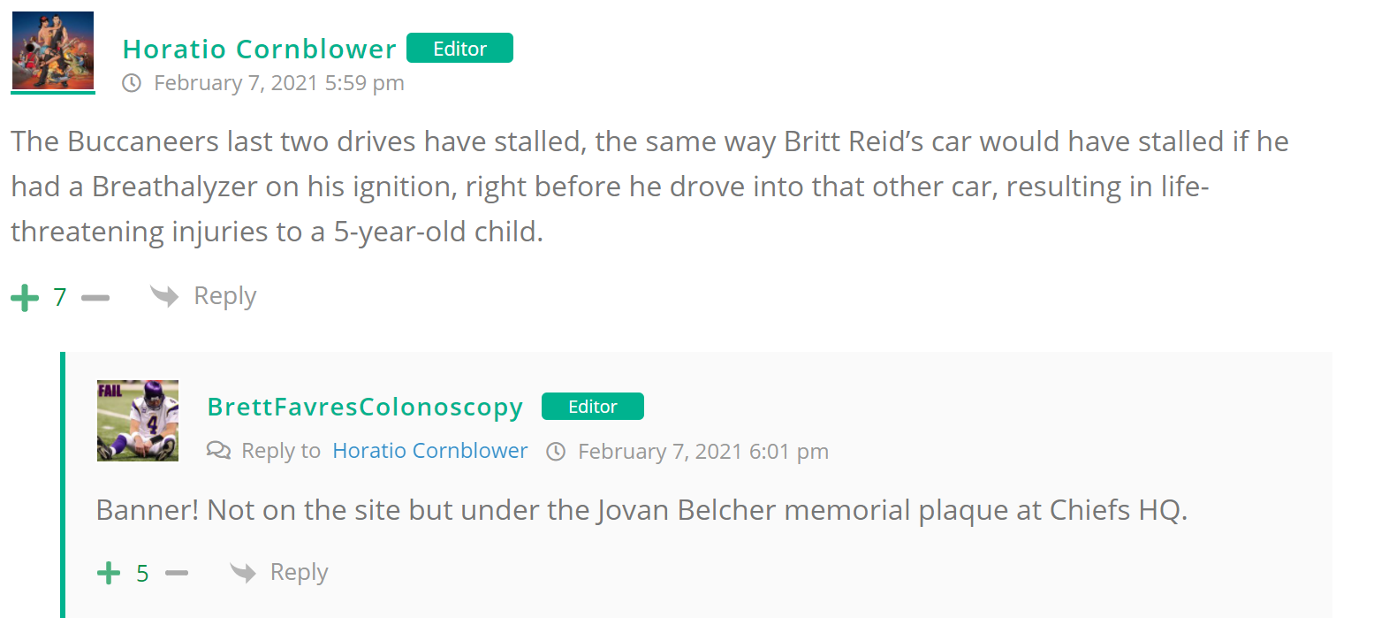Upvote BrettFavresColonoscopy's reply with plus icon
This screenshot has width=1389, height=625.
(x=109, y=573)
